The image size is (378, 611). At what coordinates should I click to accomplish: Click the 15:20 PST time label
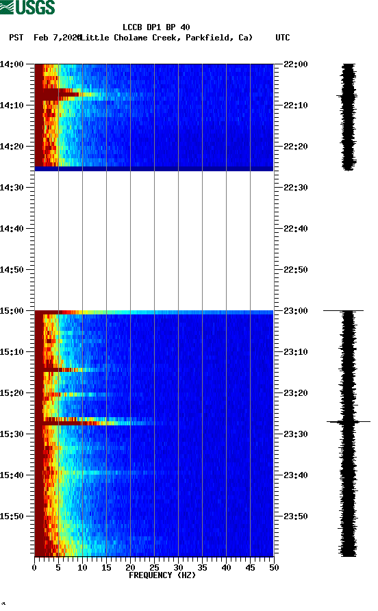(12, 393)
